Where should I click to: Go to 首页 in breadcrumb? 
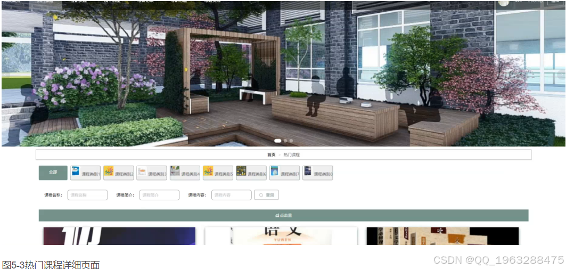click(271, 154)
